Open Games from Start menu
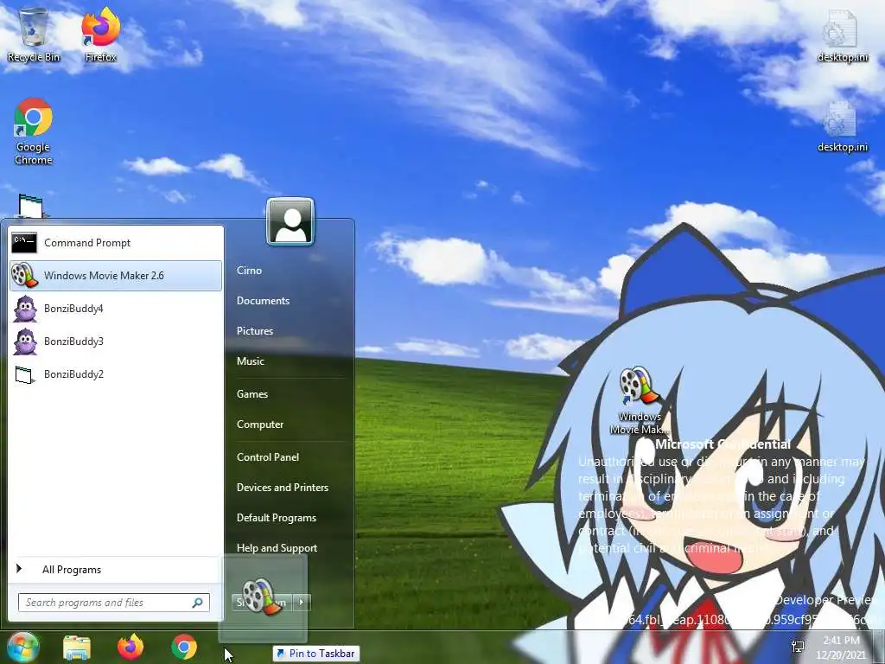 (x=251, y=394)
